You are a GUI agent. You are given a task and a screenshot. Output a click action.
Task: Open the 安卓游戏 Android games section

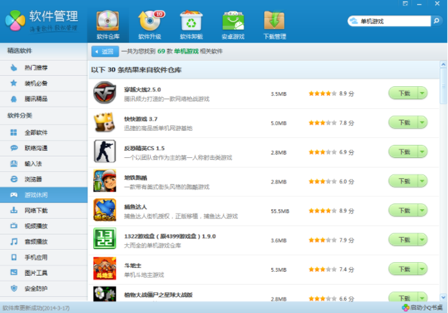click(233, 24)
